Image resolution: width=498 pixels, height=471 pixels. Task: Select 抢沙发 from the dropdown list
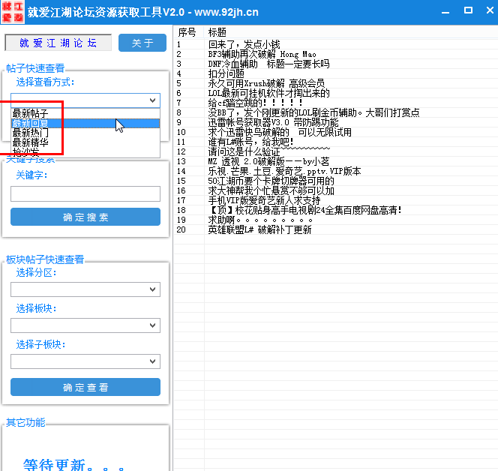(x=85, y=152)
